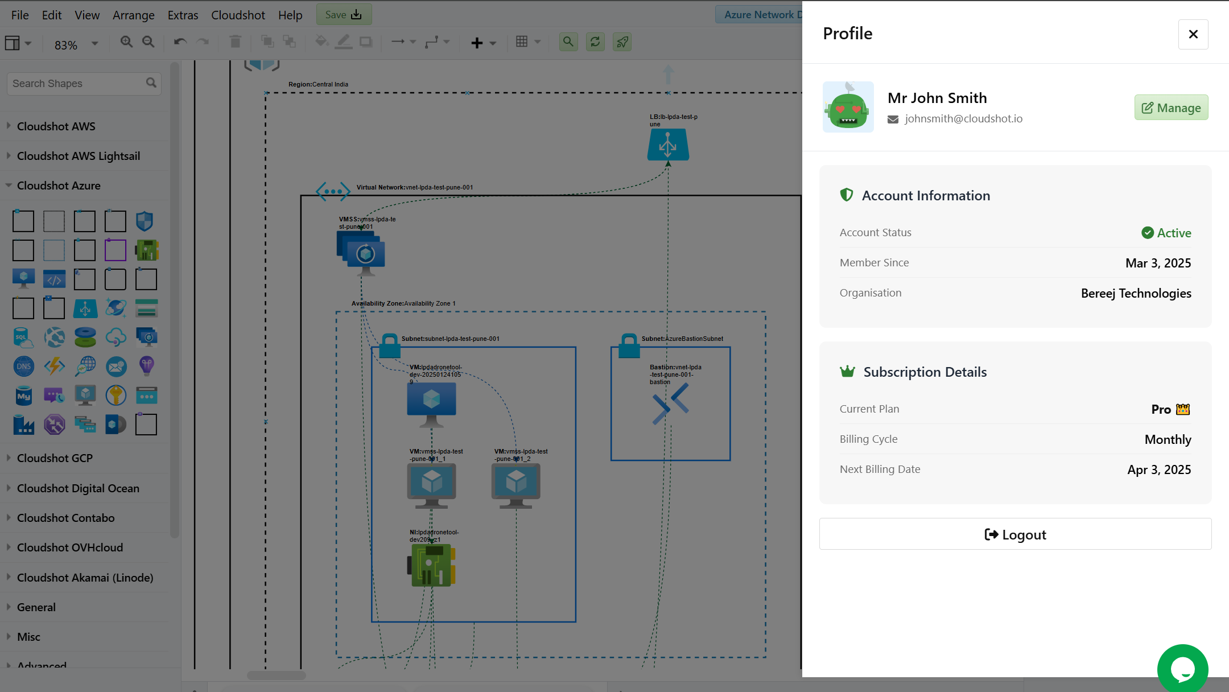
Task: Open the Waypoints style dropdown
Action: [x=437, y=42]
